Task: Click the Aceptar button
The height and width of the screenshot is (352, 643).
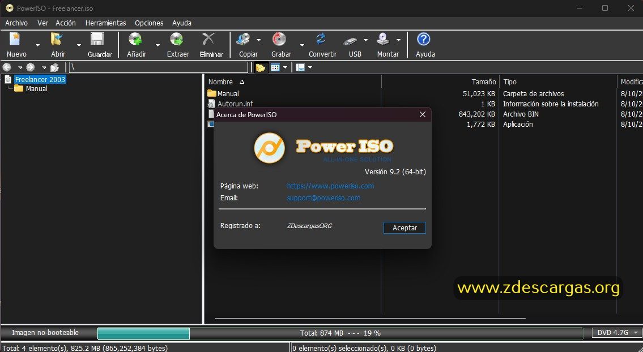Action: coord(404,228)
